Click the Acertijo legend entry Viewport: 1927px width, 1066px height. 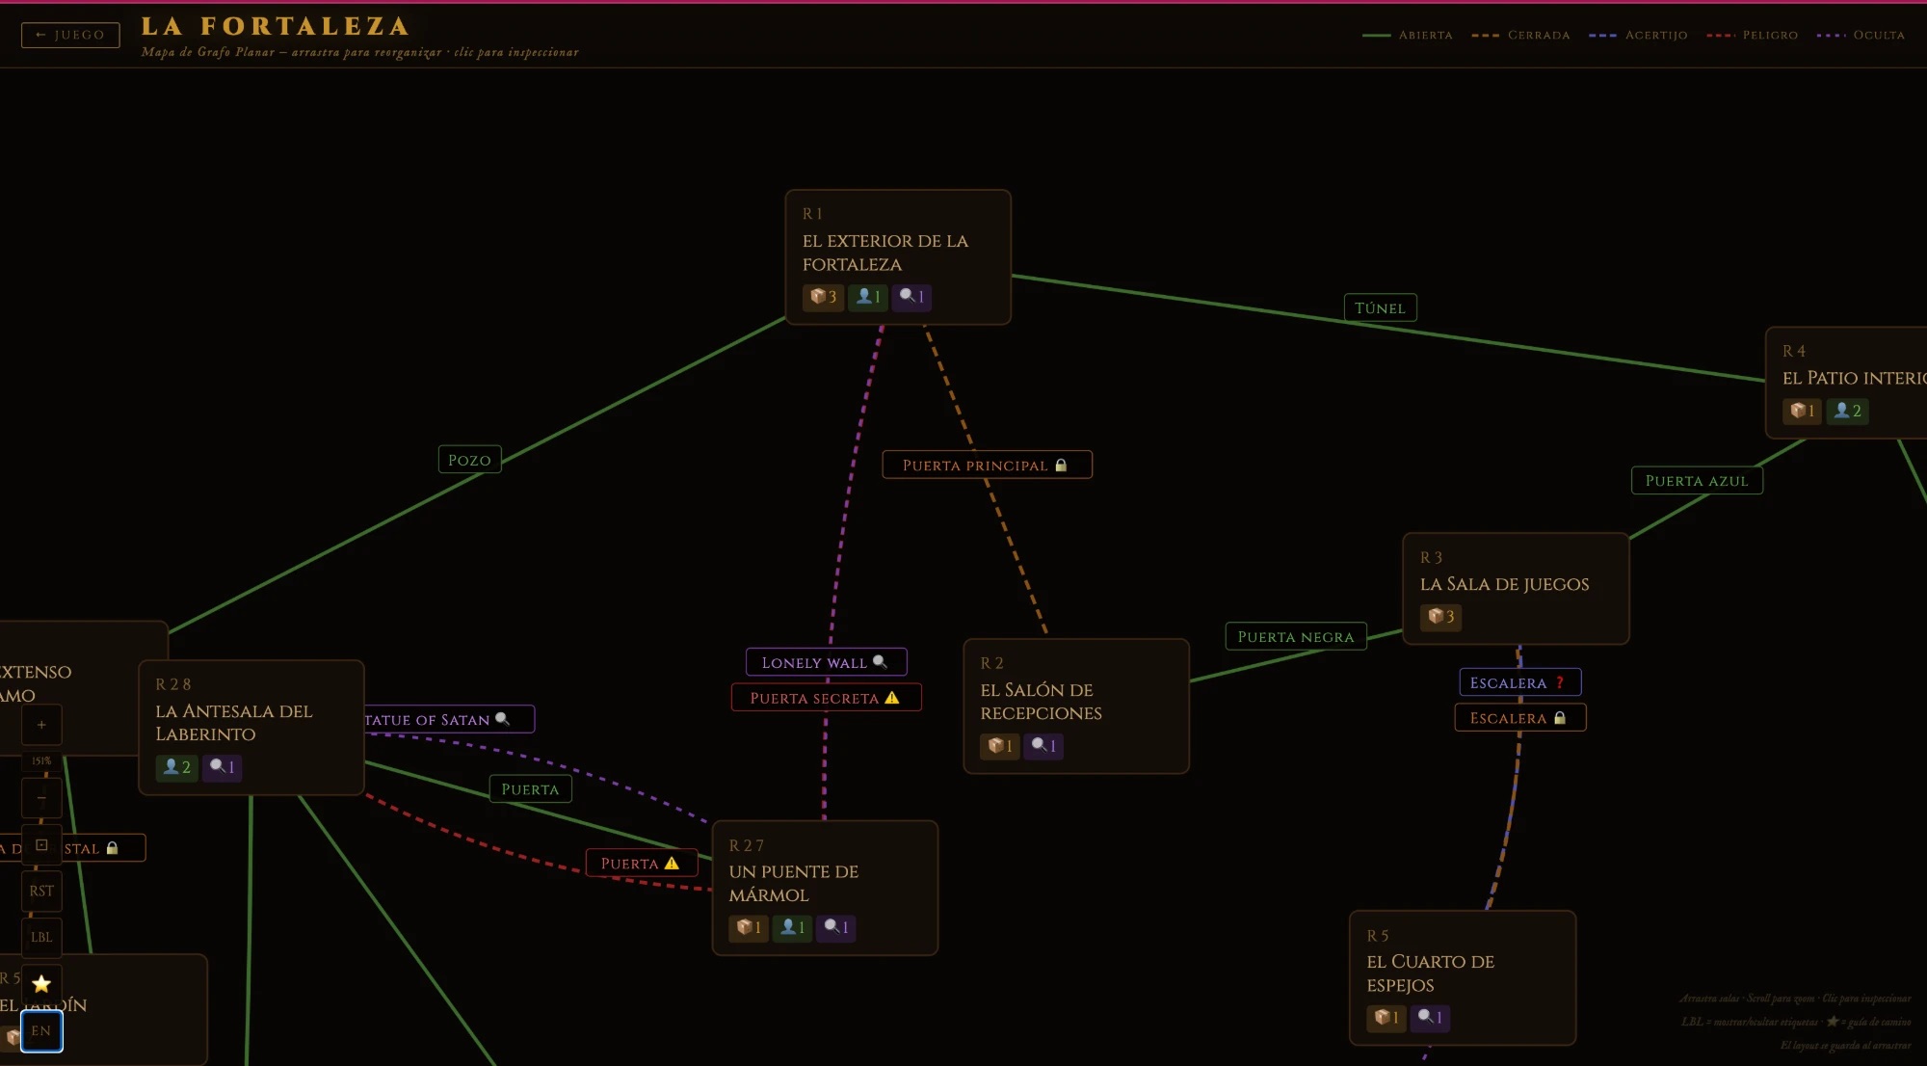click(x=1638, y=35)
